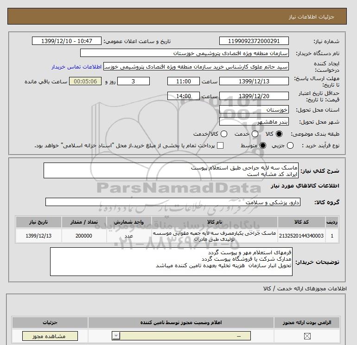Click the delivery city field بندر ماهشهر
Screen dimensions: 357x345
[254, 121]
